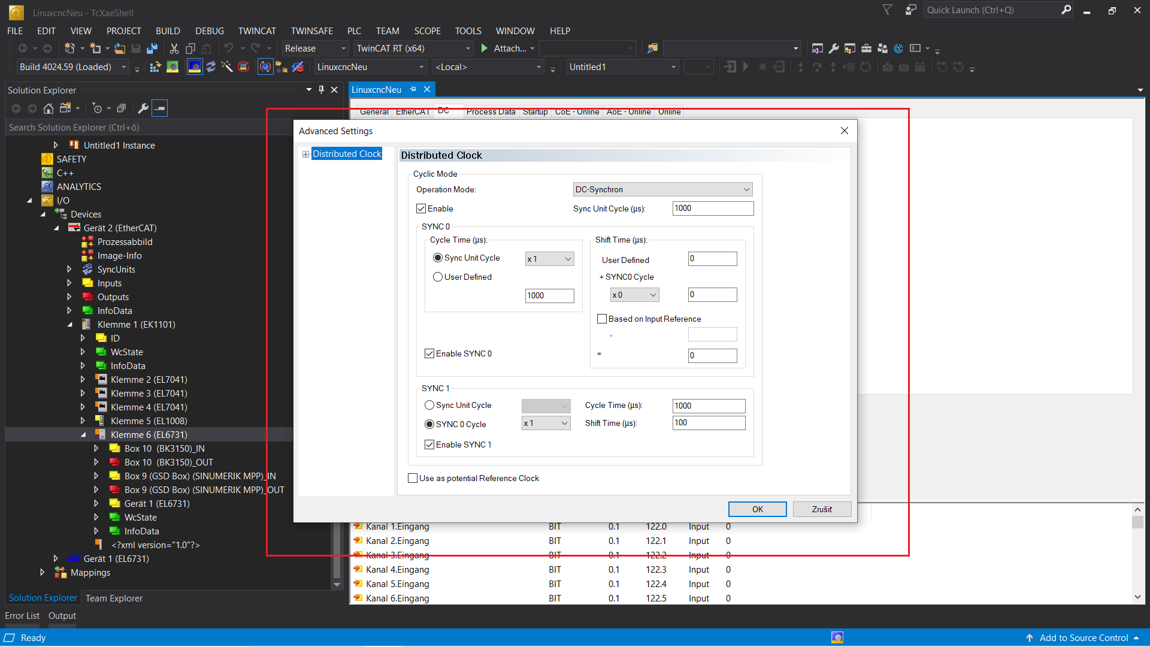Select SYNC 0 Sync Unit Cycle radio button
The image size is (1150, 647).
[x=438, y=258]
